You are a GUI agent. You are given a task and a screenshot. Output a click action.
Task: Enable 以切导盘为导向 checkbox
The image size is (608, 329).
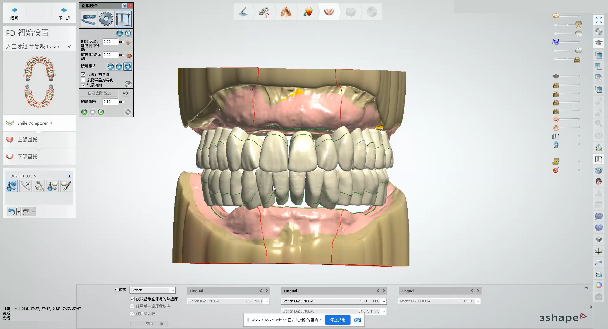click(83, 80)
